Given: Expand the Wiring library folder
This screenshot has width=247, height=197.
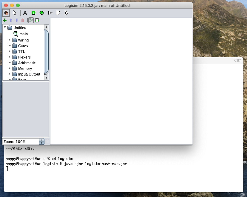Looking at the screenshot, I should coord(10,40).
